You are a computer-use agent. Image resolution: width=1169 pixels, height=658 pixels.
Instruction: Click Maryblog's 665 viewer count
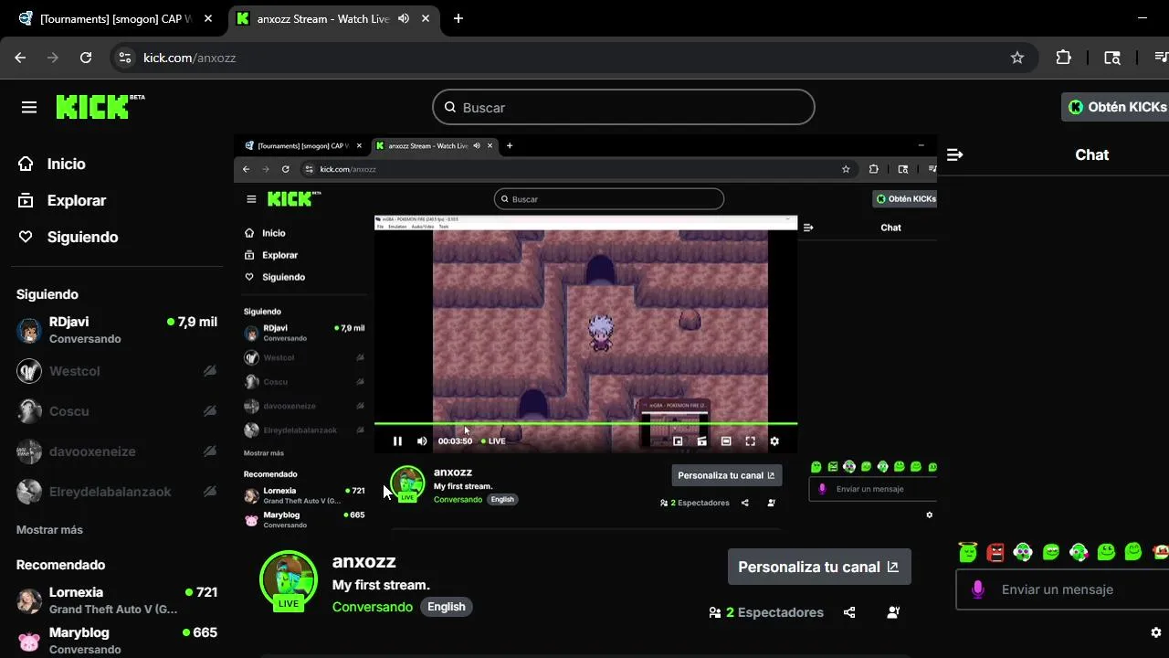pyautogui.click(x=199, y=632)
